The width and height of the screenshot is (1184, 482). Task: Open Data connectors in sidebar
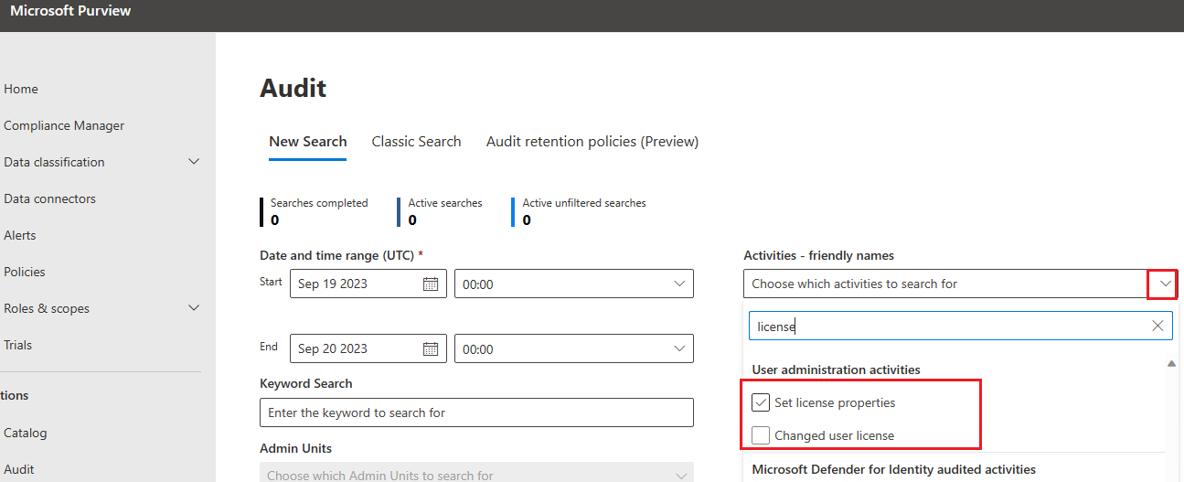(x=49, y=198)
